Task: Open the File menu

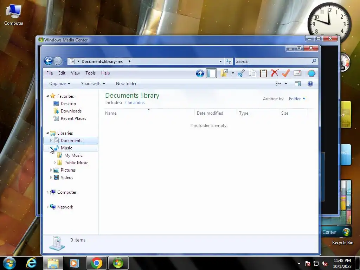Action: click(49, 73)
